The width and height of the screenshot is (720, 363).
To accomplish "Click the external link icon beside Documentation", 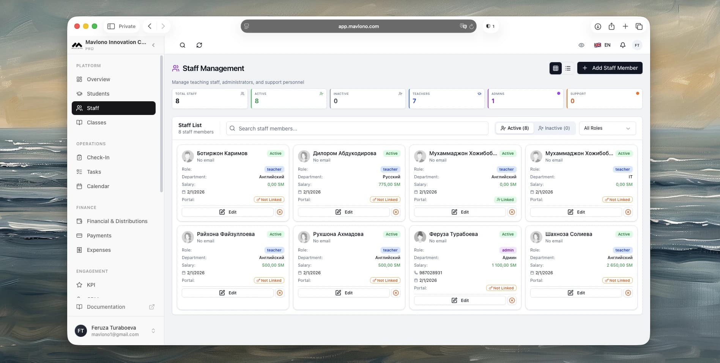I will [x=152, y=307].
